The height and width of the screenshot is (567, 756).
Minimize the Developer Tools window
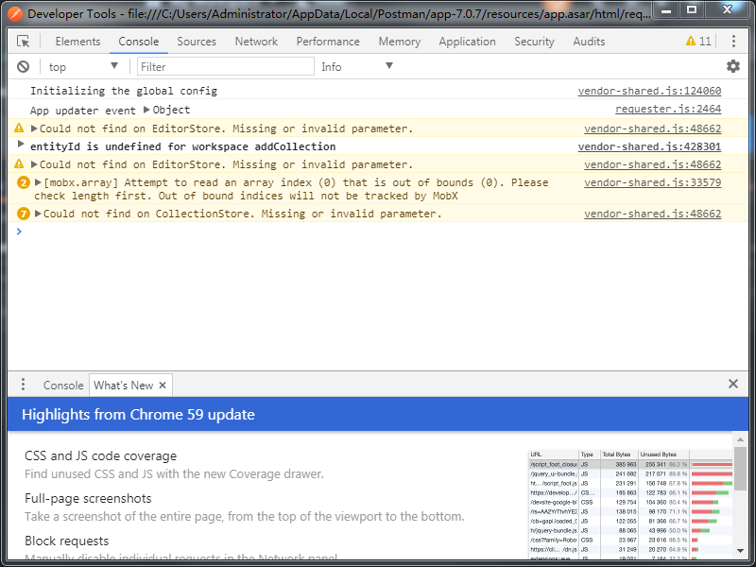tap(667, 10)
